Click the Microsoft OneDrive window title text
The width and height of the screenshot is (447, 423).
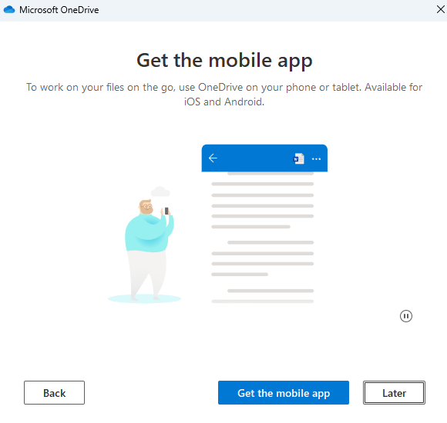[59, 10]
